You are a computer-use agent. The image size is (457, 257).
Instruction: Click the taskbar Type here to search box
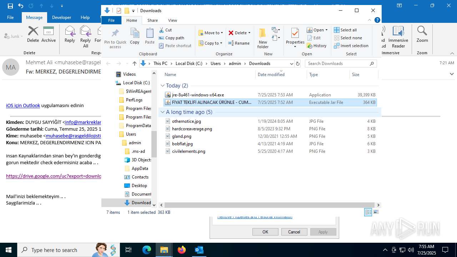(68, 250)
